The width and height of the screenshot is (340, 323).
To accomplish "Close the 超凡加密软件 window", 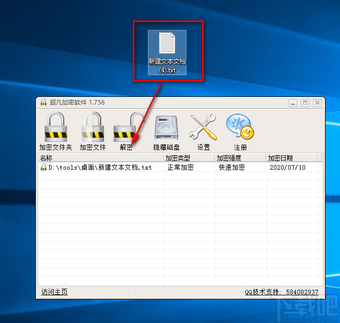I will coord(317,103).
